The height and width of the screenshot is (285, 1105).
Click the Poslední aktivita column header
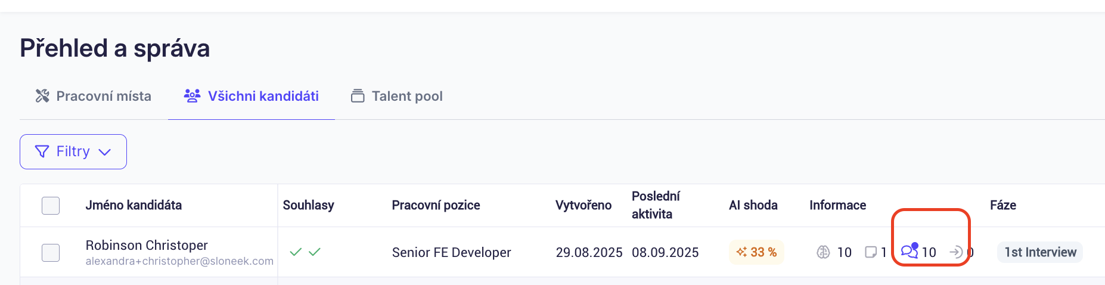pos(656,205)
